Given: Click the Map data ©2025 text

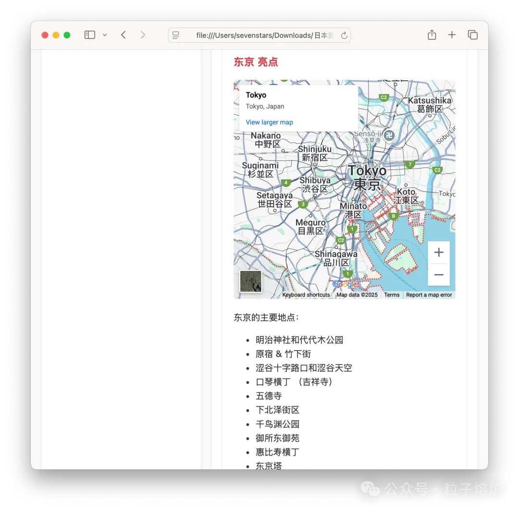Looking at the screenshot, I should [x=357, y=295].
